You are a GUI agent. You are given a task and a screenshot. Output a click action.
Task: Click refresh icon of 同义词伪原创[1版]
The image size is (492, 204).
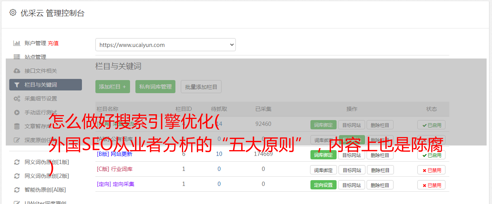coord(17,162)
